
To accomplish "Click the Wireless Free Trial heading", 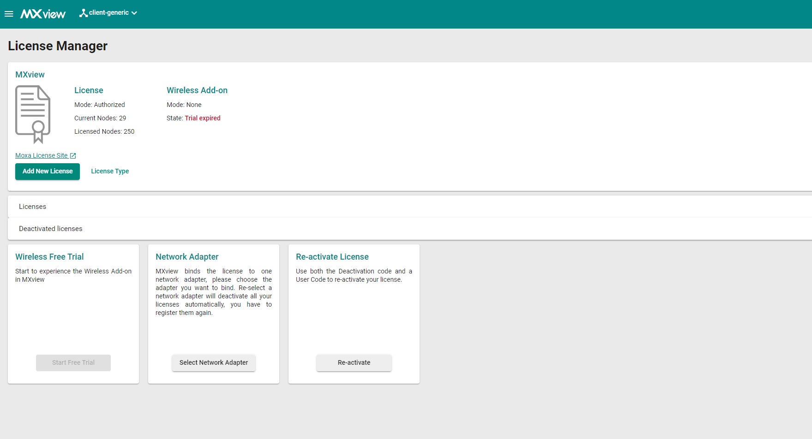I will 49,257.
